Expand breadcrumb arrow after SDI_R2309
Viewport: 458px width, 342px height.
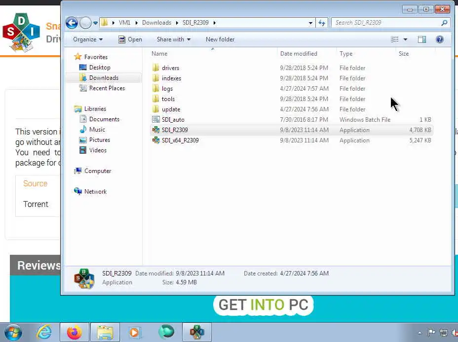215,23
